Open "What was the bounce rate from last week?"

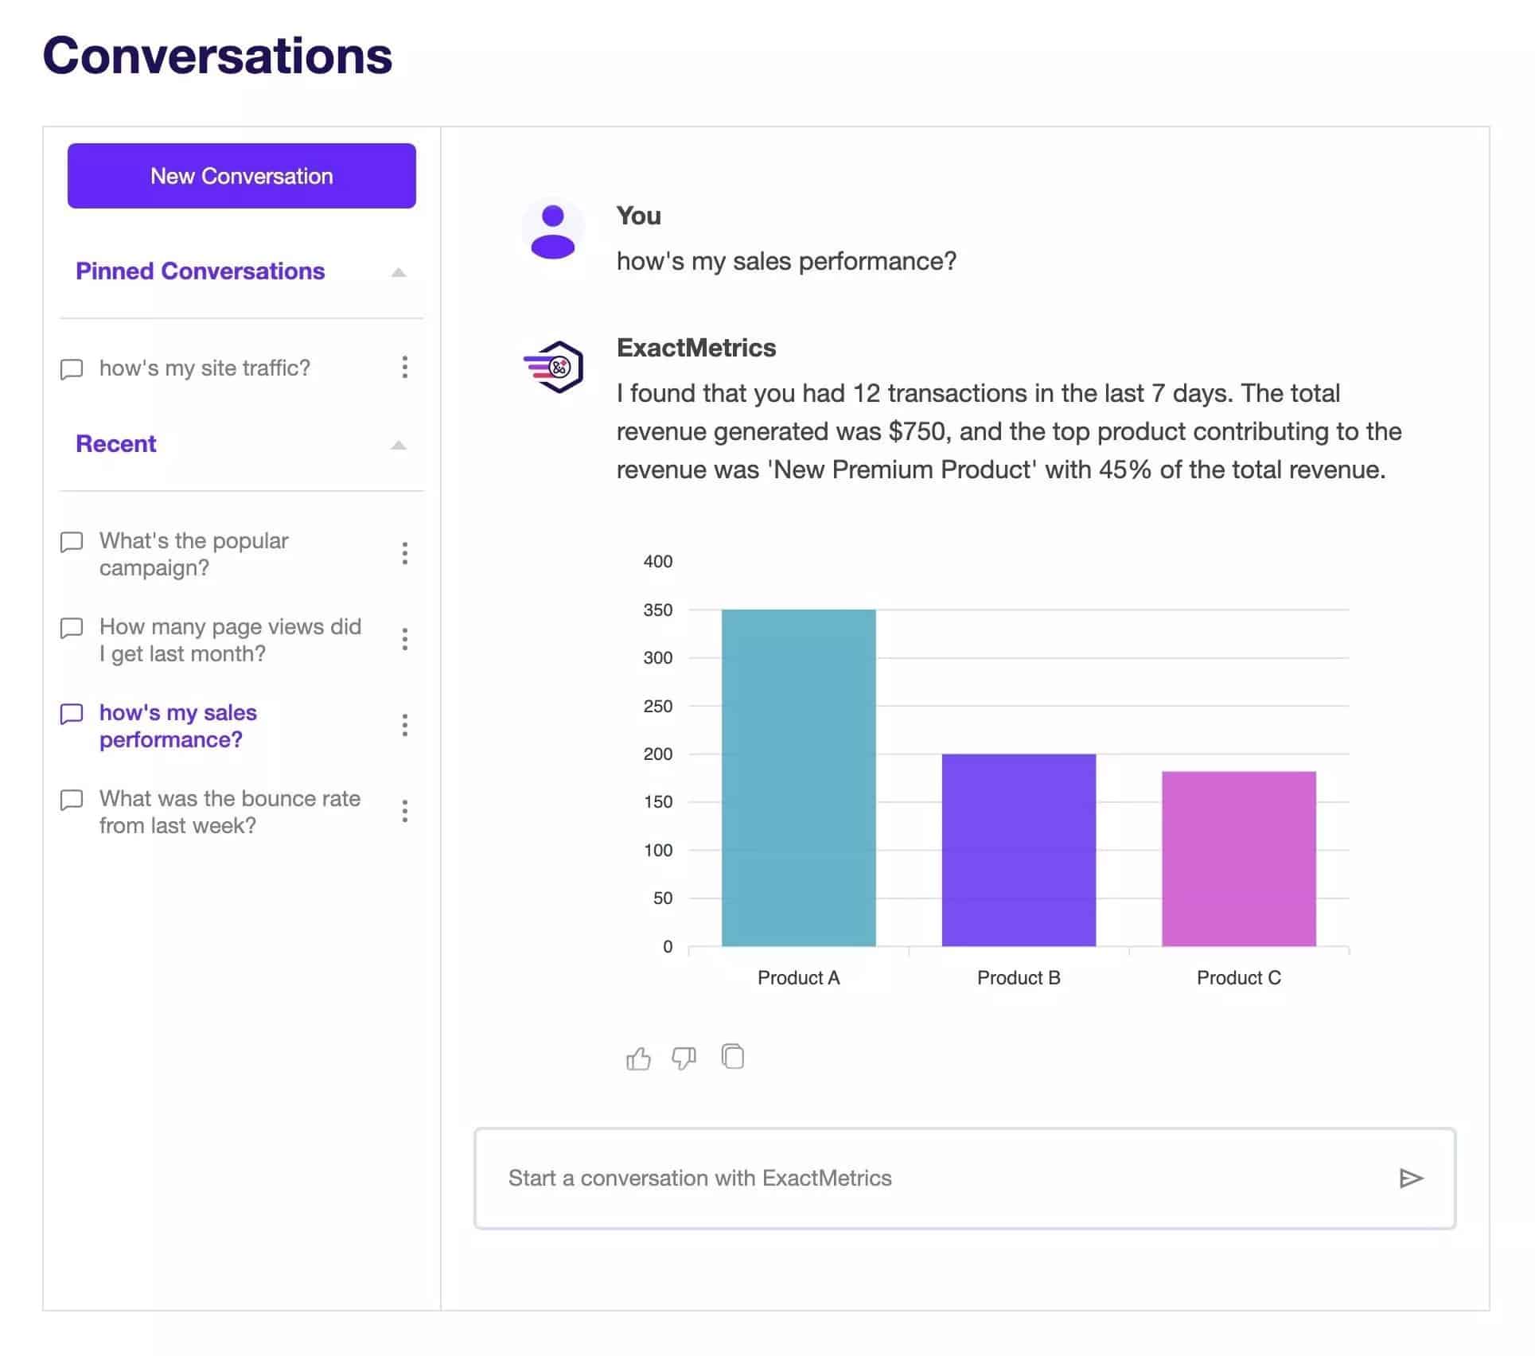[x=230, y=812]
